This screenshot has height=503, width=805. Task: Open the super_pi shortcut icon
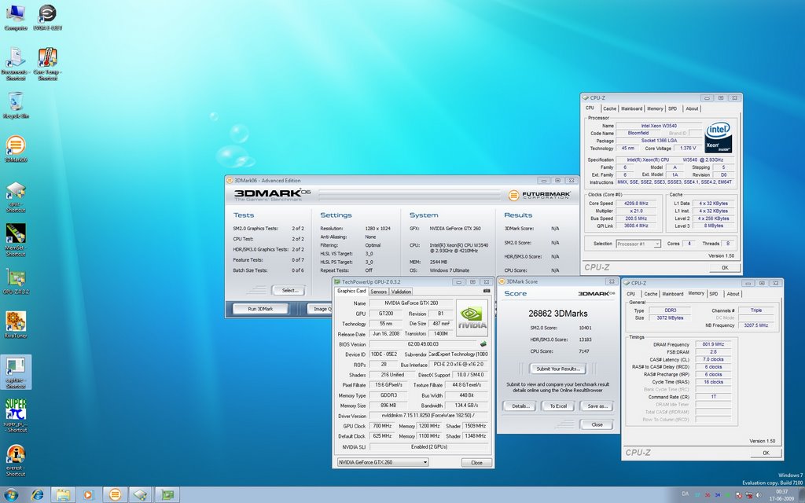pyautogui.click(x=16, y=416)
